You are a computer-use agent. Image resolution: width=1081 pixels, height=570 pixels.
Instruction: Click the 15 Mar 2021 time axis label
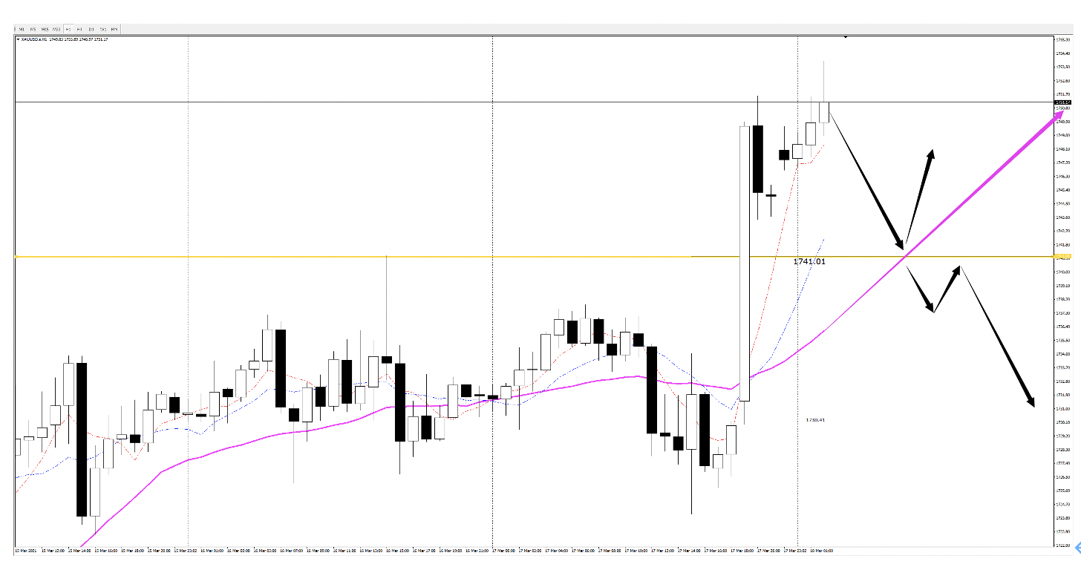click(25, 551)
